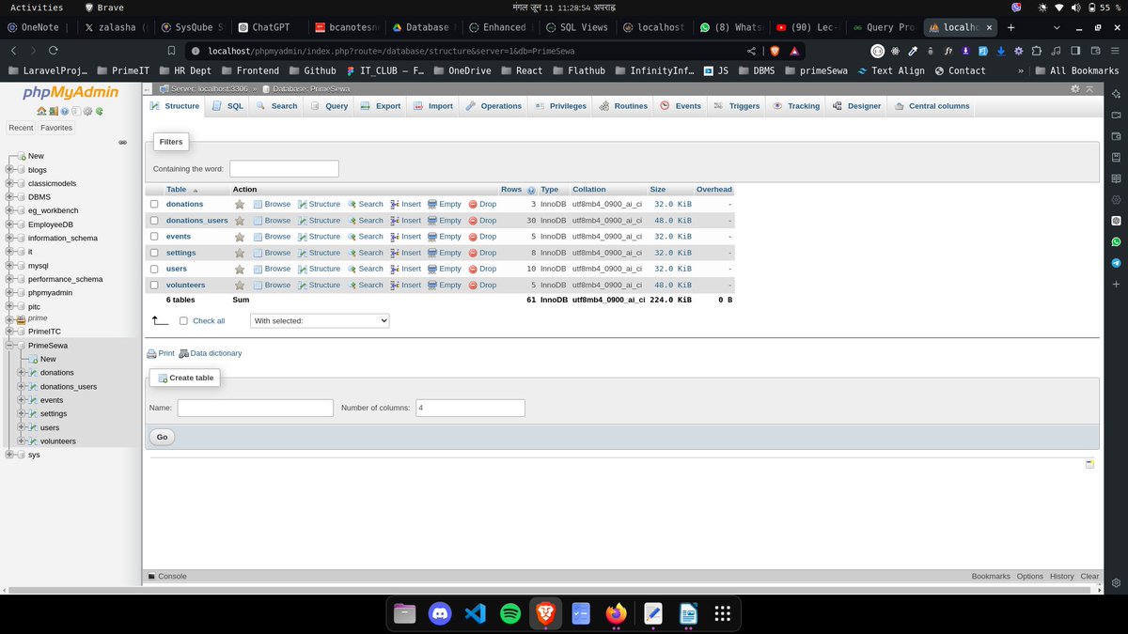1128x634 pixels.
Task: Click Go button under Create table
Action: [162, 437]
